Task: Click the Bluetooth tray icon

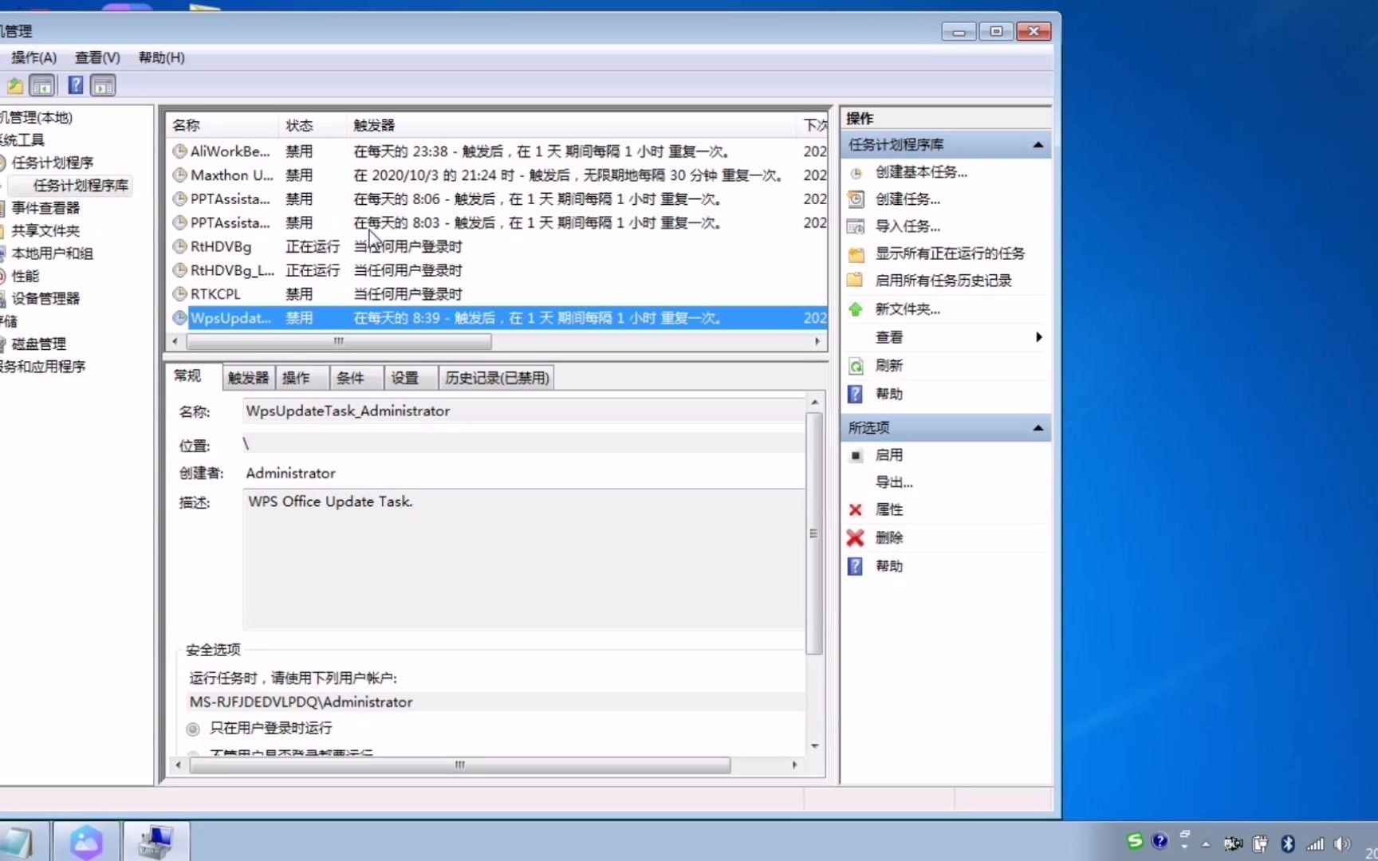Action: pyautogui.click(x=1287, y=843)
